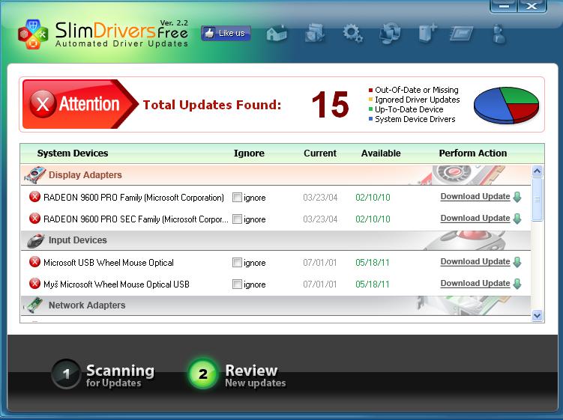Click the total updates number 15
Viewport: 563px width, 420px height.
[331, 104]
